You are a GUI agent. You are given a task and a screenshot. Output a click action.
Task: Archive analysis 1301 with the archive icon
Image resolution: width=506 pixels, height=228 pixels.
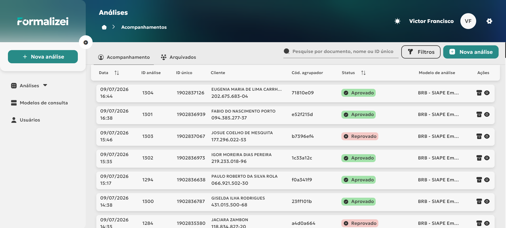[x=479, y=114]
